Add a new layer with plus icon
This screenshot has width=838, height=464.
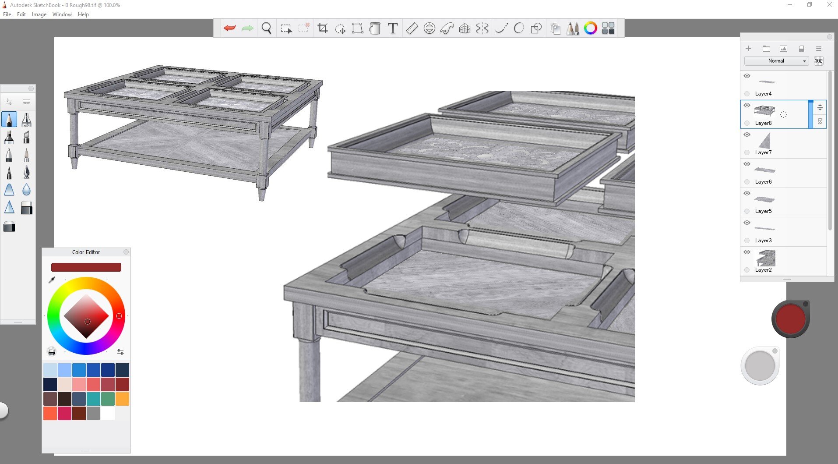tap(748, 49)
